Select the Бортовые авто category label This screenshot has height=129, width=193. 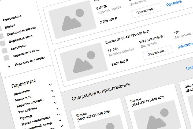pyautogui.click(x=21, y=39)
